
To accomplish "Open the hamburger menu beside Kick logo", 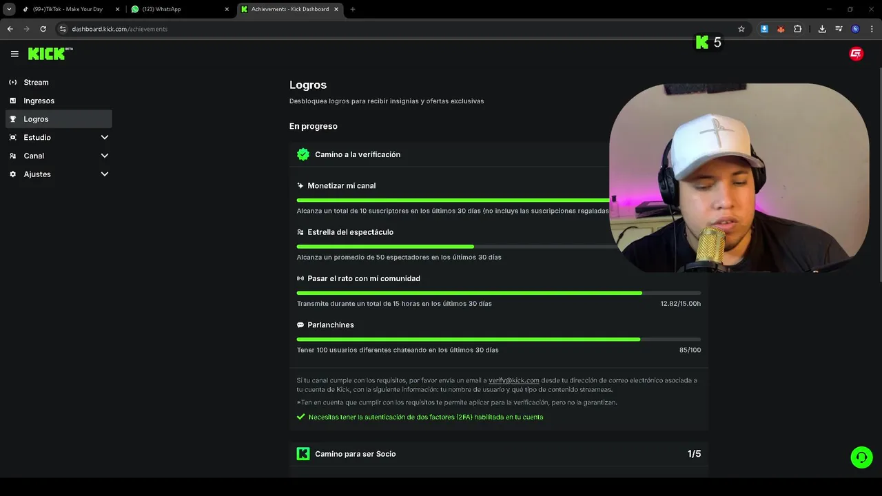I will click(14, 54).
